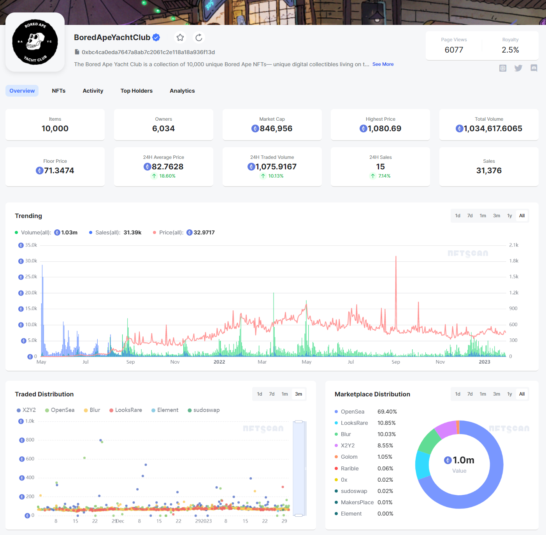
Task: Select 1m range in Marketplace Distribution
Action: (483, 394)
